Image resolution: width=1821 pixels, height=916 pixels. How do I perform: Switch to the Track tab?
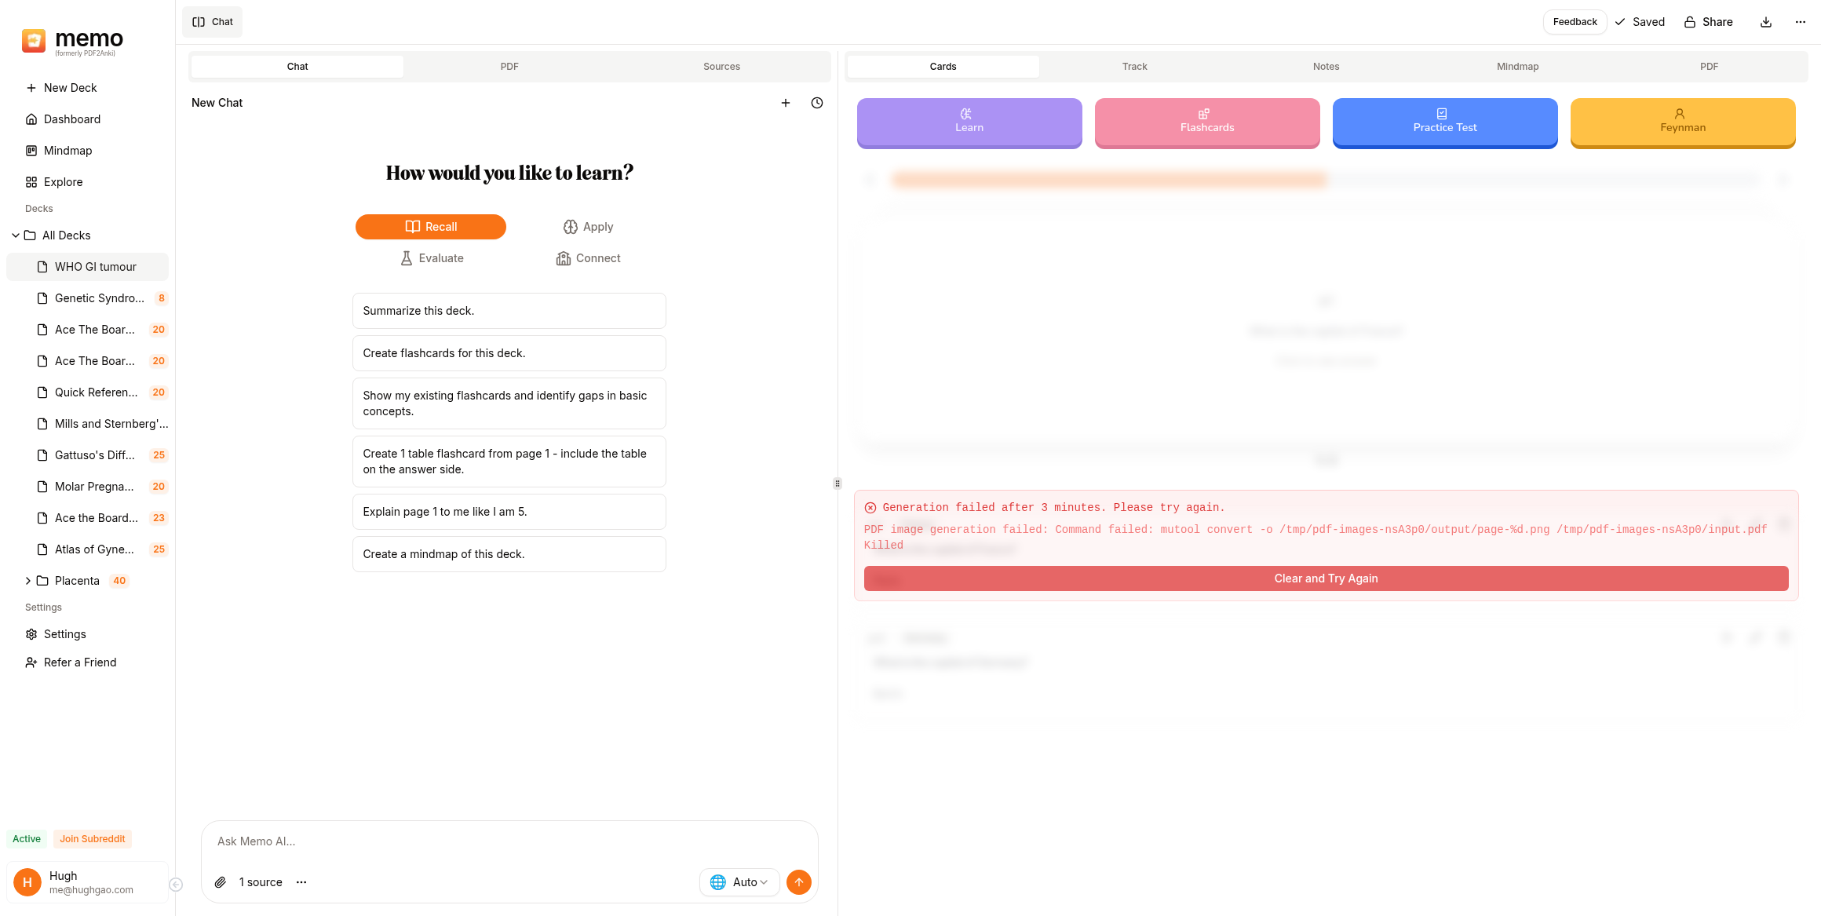click(1134, 67)
